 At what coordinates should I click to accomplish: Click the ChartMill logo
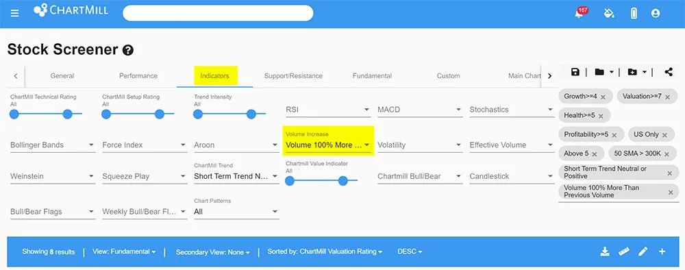coord(71,10)
